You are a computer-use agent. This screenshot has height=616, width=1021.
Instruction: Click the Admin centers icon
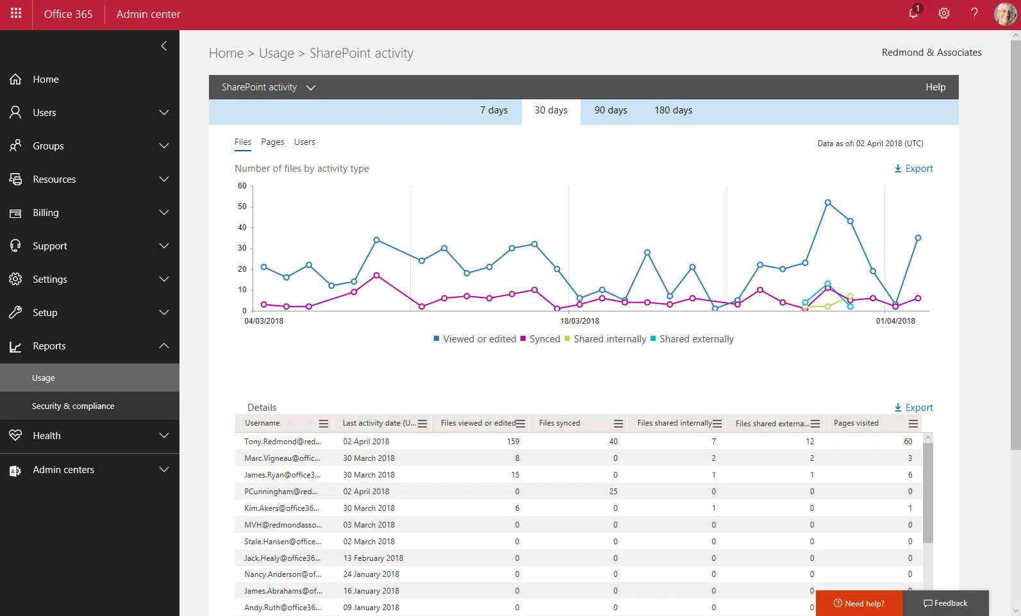point(15,470)
